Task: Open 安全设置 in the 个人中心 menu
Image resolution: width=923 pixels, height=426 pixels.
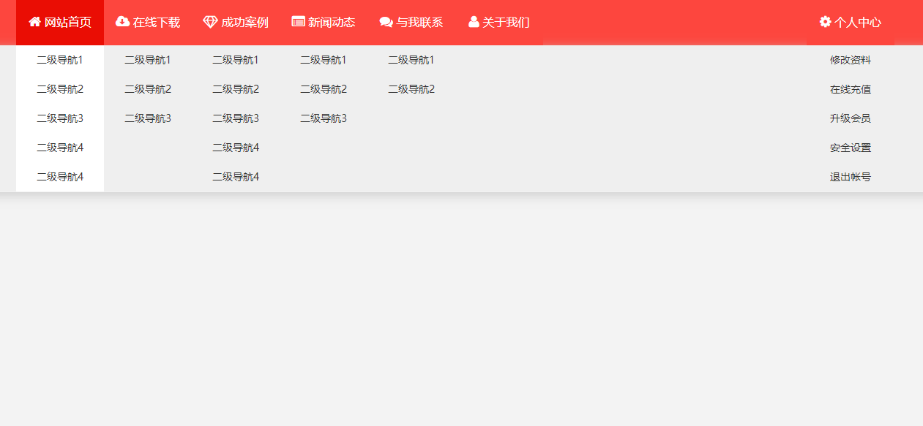Action: point(851,148)
